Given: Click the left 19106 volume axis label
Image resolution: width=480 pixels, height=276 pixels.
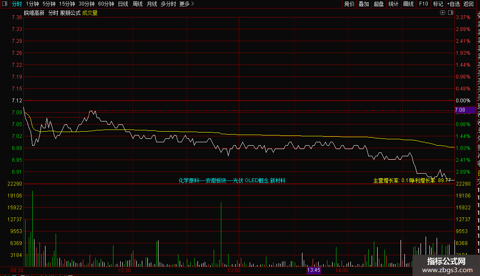Looking at the screenshot, I should tap(15, 195).
